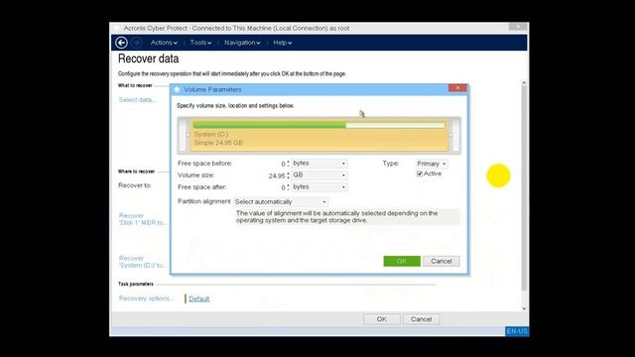635x357 pixels.
Task: Open Volume size units dropdown showing GB
Action: point(319,175)
